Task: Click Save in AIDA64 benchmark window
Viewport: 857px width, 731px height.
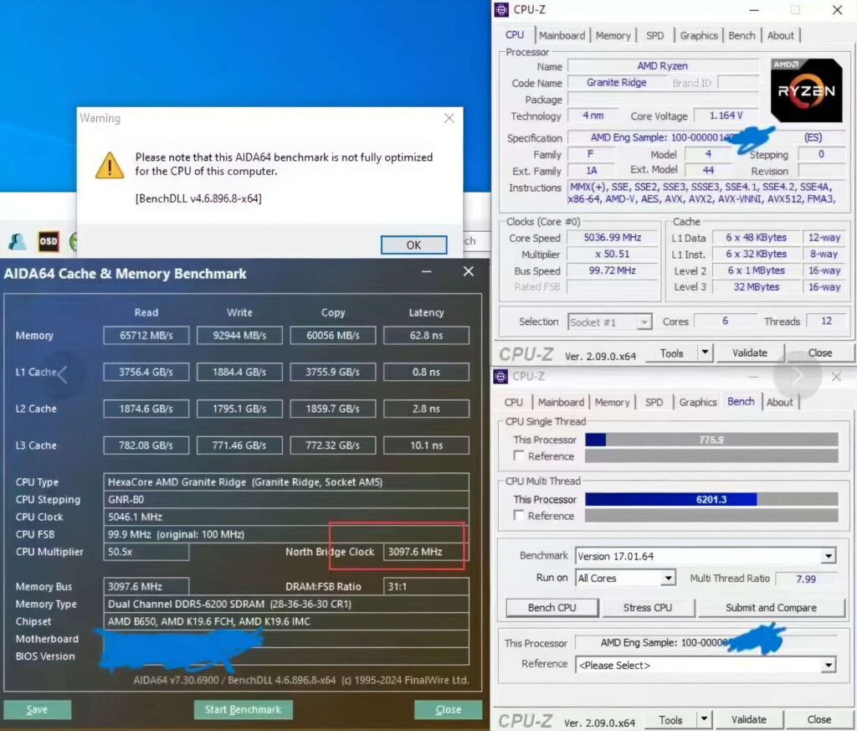Action: [37, 710]
